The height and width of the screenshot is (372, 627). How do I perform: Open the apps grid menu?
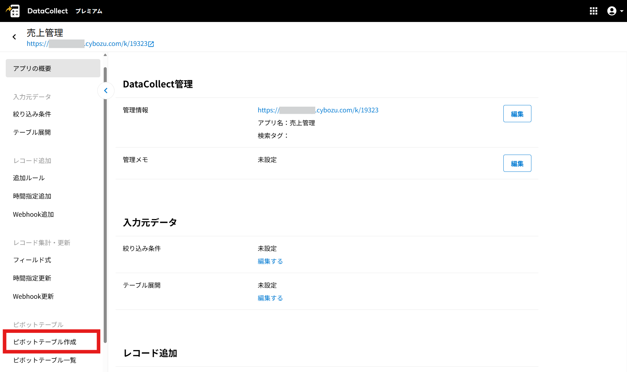click(594, 11)
